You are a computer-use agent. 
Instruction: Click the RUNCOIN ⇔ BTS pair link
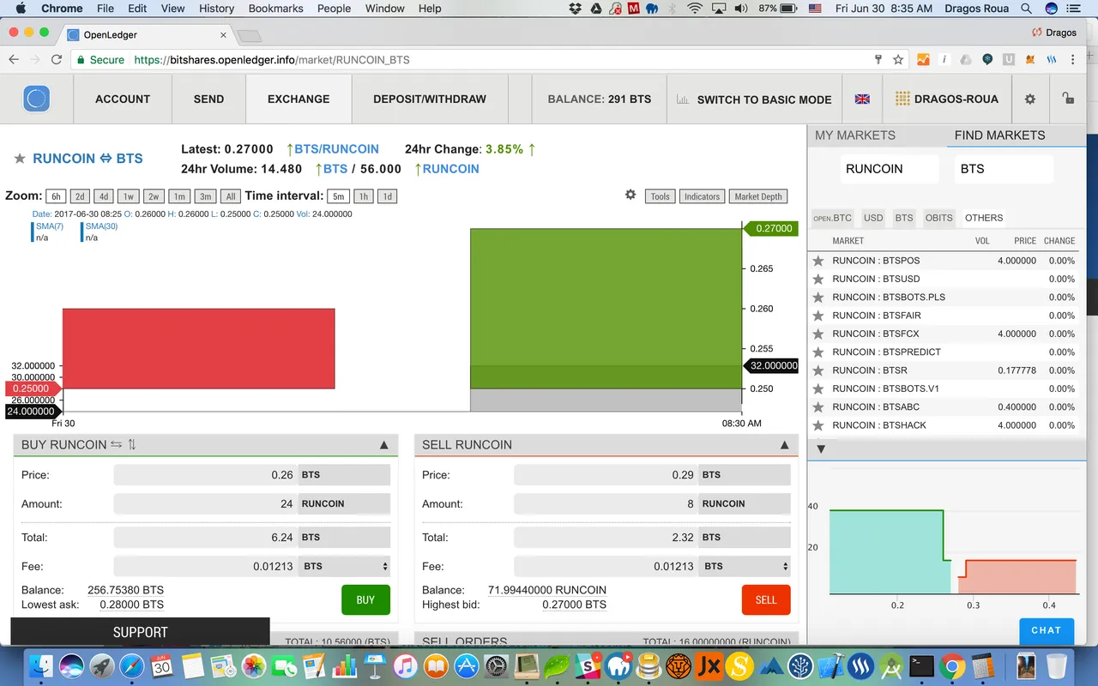click(x=87, y=159)
